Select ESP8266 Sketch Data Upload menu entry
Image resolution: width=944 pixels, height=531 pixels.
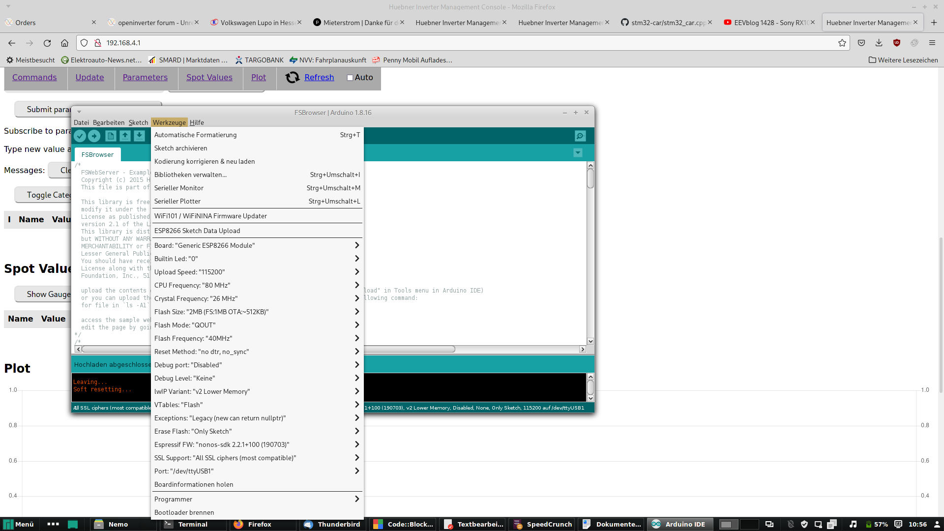click(197, 231)
